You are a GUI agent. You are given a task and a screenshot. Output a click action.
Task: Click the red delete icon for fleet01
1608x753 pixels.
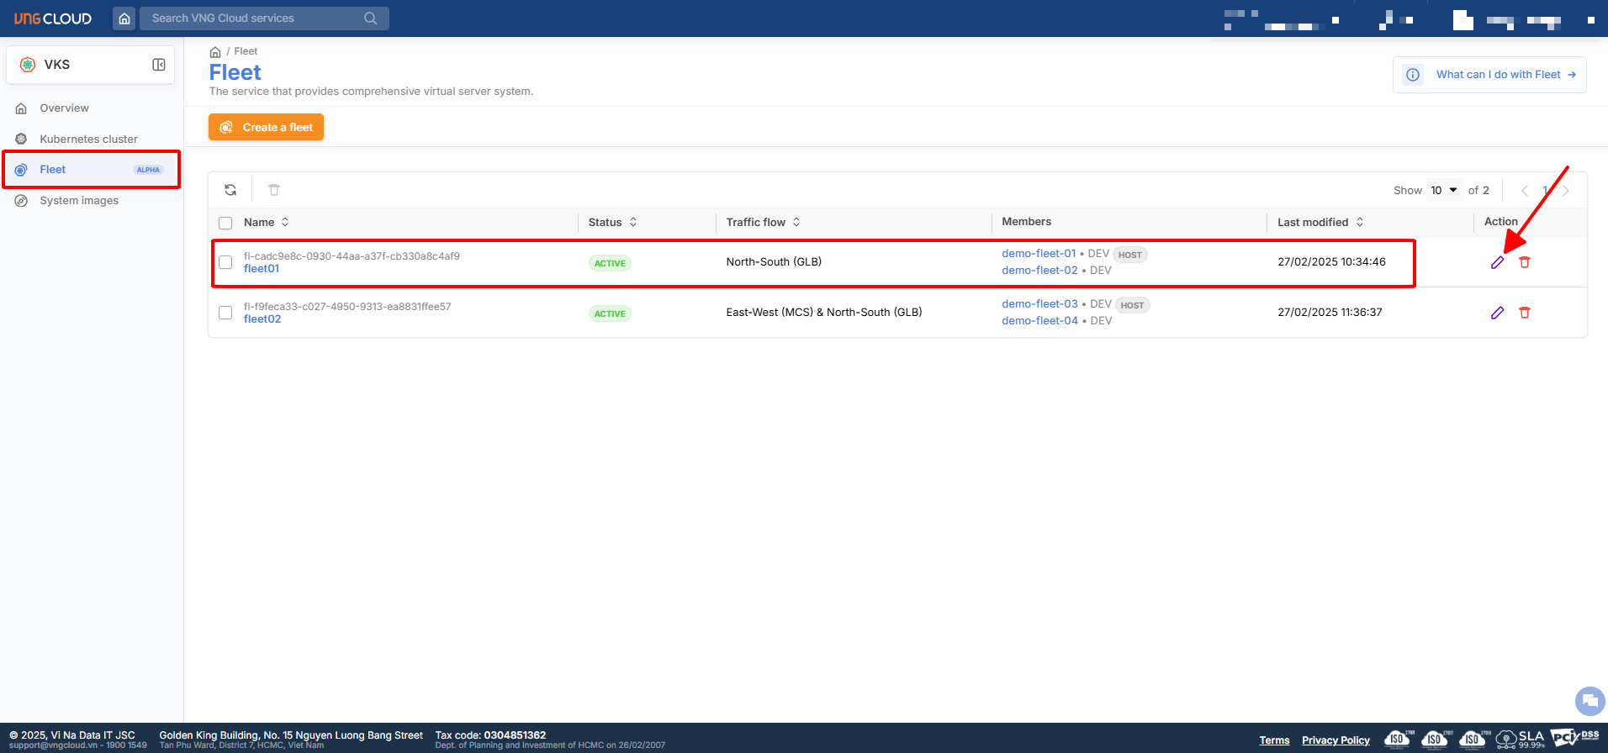1524,262
